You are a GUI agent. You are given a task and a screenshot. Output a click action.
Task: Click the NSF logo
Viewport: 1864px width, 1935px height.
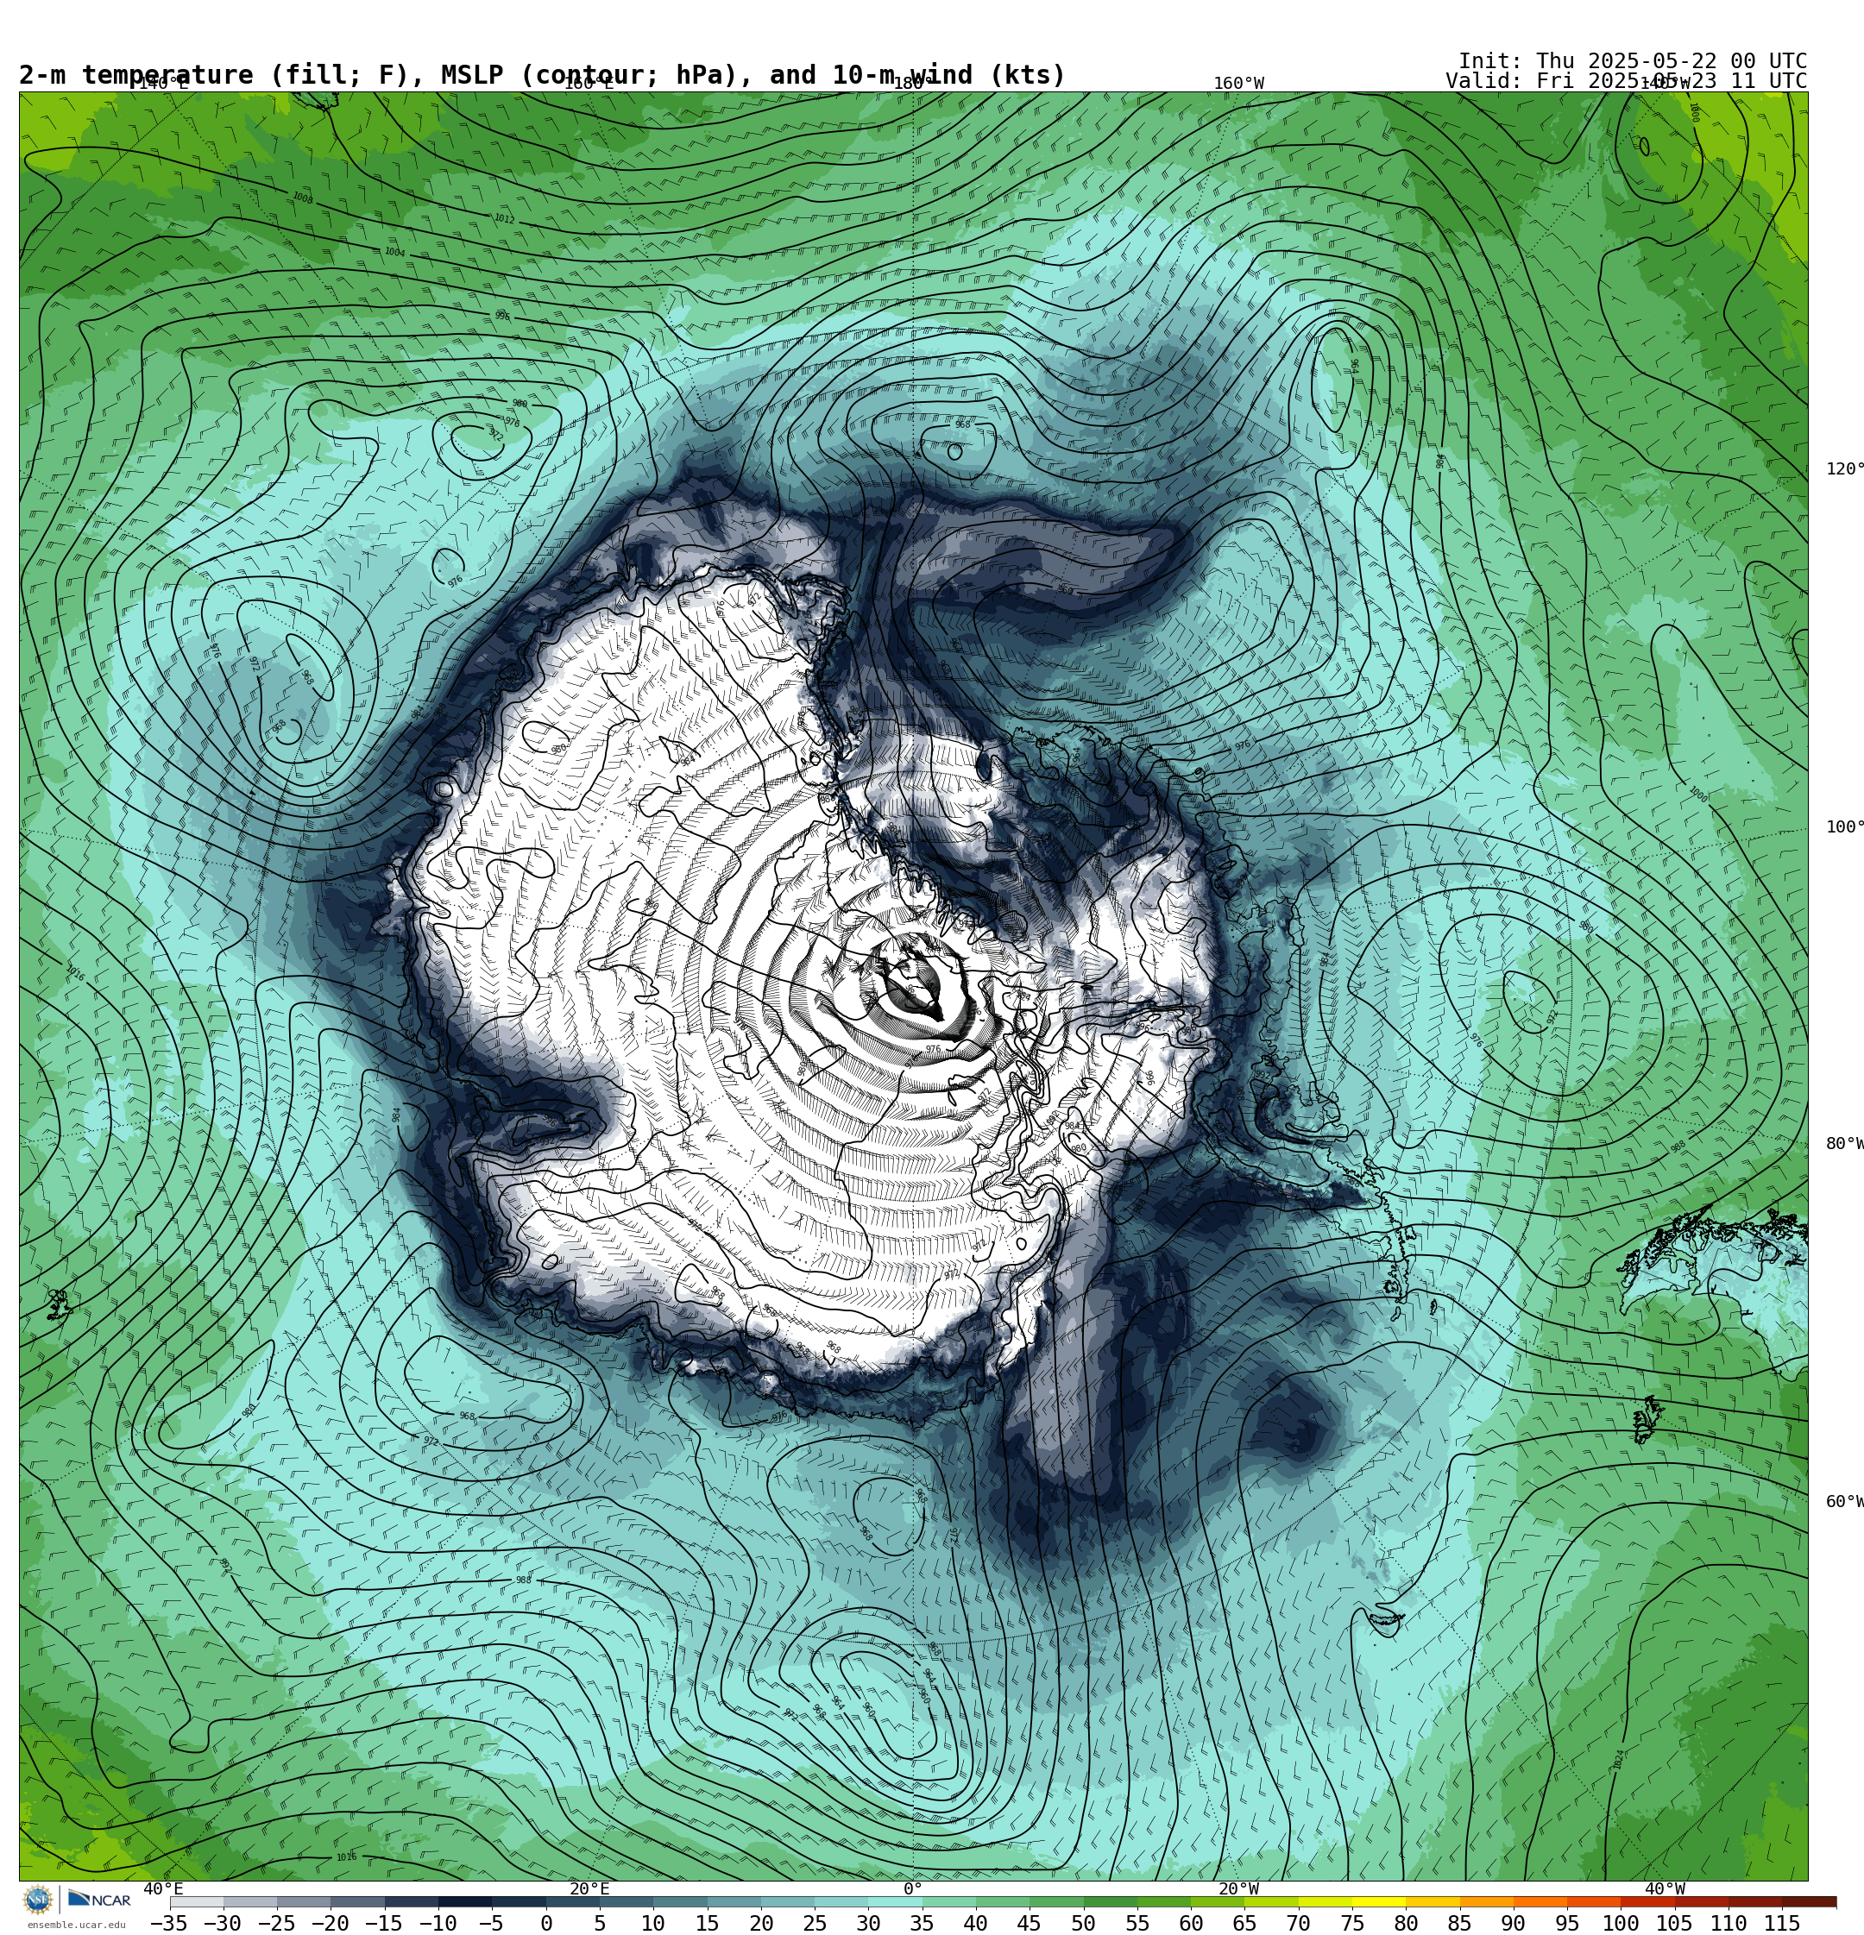39,1900
